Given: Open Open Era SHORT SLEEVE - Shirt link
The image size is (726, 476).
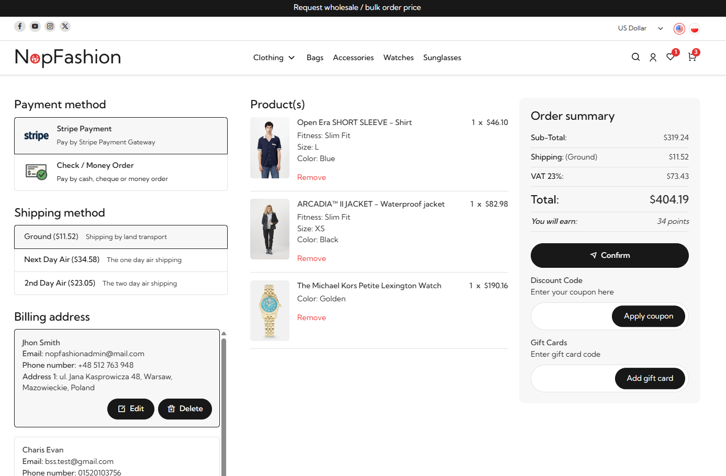Looking at the screenshot, I should pyautogui.click(x=354, y=122).
